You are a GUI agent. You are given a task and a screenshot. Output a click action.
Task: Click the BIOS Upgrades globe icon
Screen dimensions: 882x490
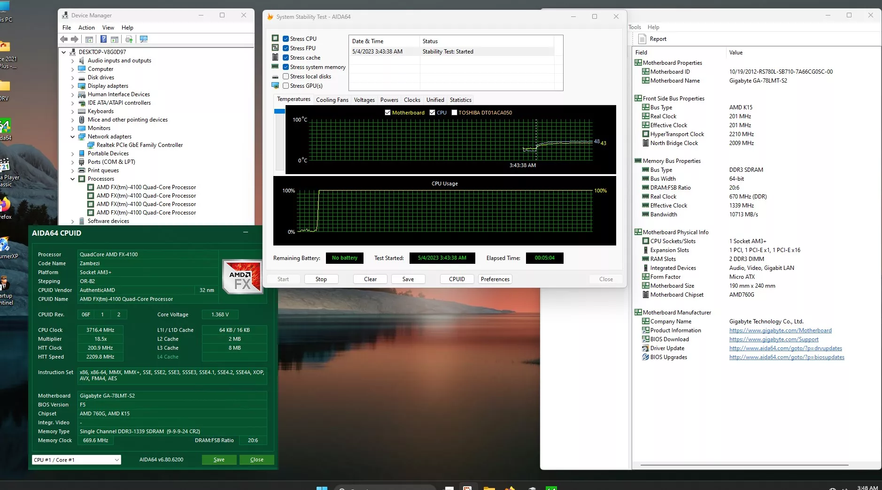(x=646, y=357)
